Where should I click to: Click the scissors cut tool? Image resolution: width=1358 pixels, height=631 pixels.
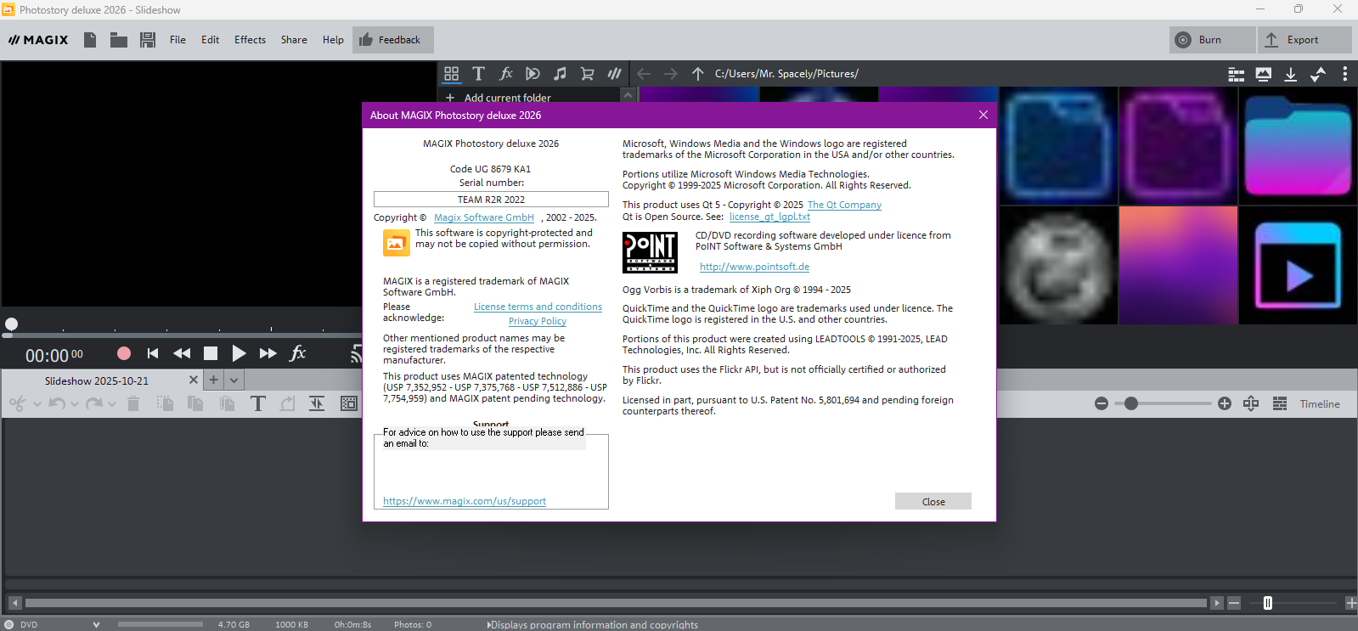click(17, 403)
